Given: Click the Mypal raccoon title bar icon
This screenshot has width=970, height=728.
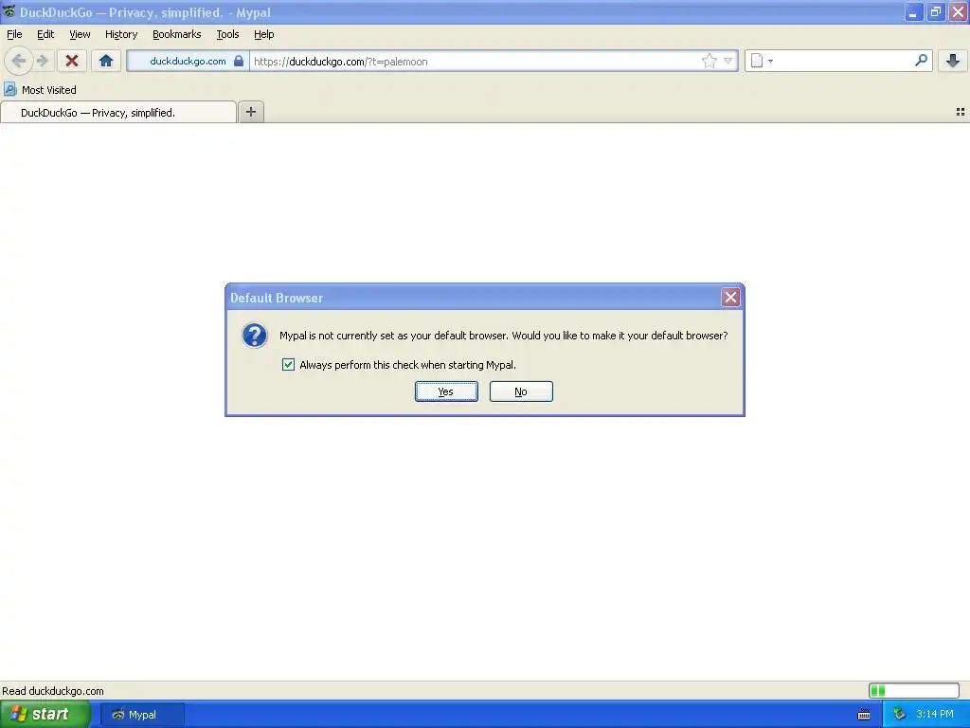Looking at the screenshot, I should coord(9,11).
